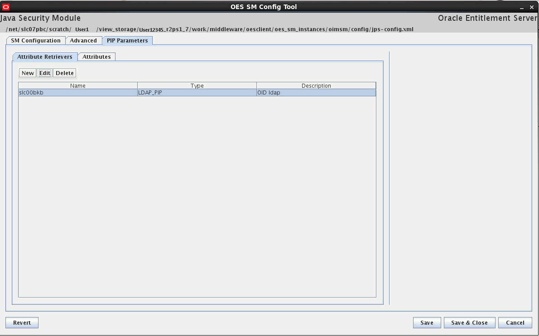The image size is (539, 336).
Task: Click the Name column header
Action: (x=78, y=85)
